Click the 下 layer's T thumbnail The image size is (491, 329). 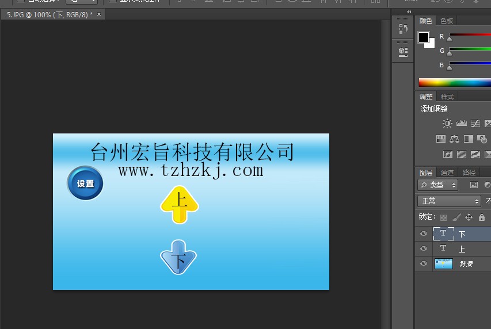[443, 234]
